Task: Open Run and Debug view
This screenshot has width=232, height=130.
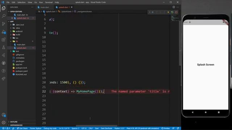Action: pos(4,32)
